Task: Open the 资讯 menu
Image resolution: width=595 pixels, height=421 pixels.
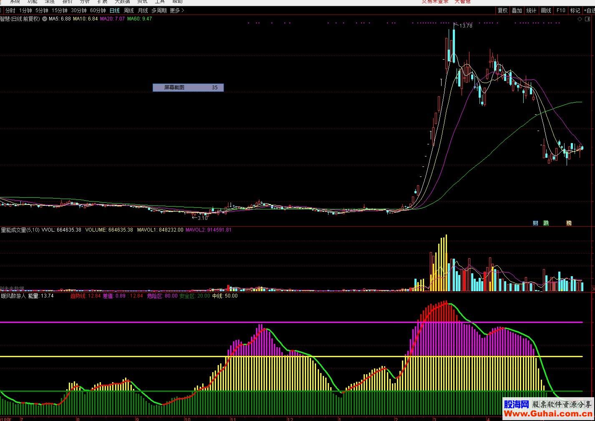Action: (143, 2)
